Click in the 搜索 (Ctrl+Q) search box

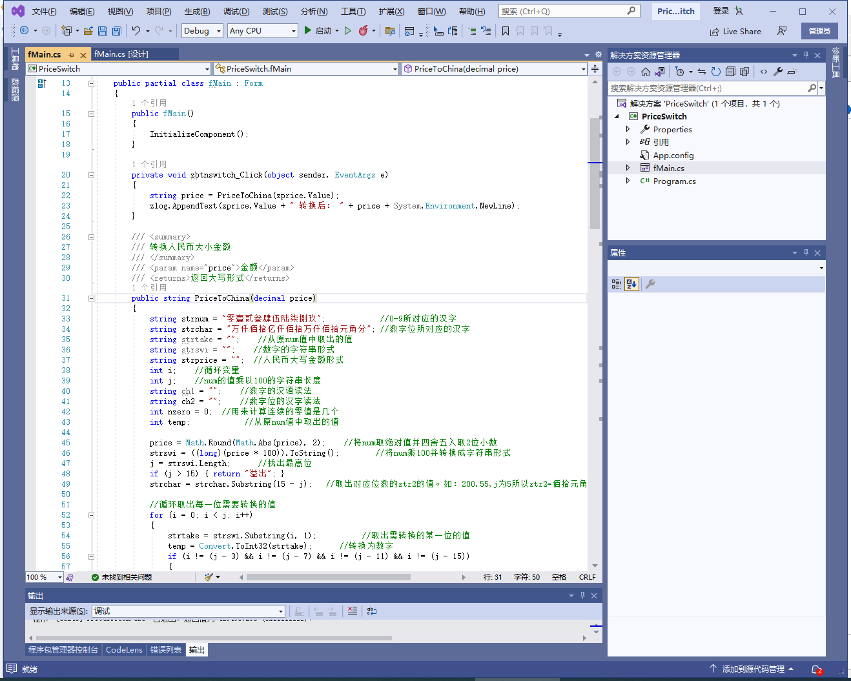coord(569,11)
